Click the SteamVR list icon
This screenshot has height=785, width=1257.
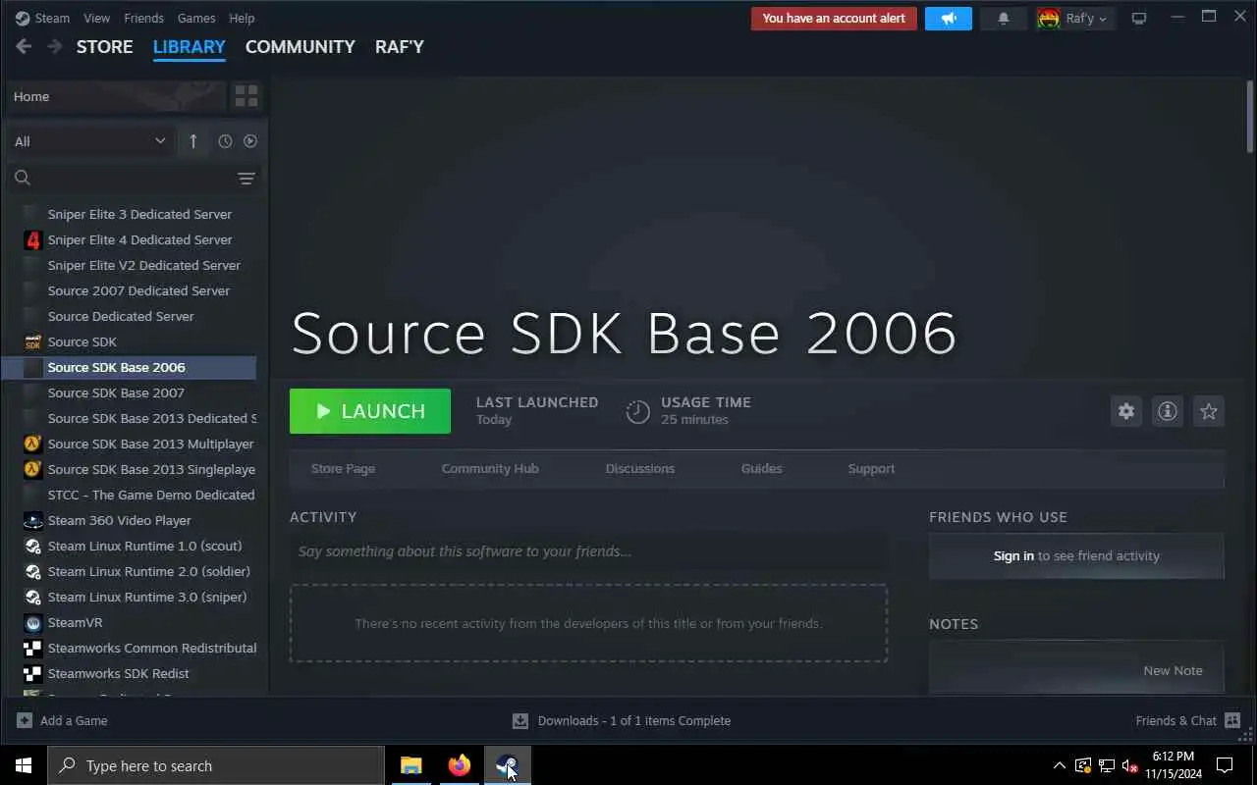(x=33, y=622)
